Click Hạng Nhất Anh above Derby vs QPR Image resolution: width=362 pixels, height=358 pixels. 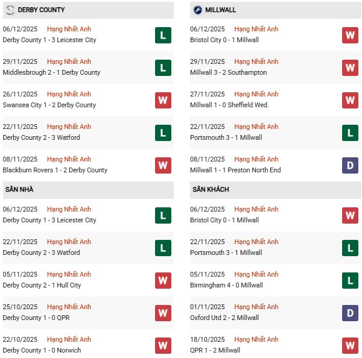69,307
